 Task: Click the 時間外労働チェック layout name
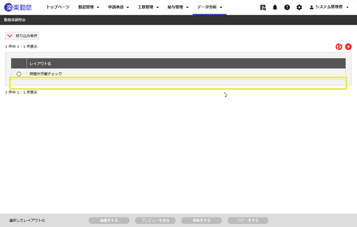pos(46,74)
